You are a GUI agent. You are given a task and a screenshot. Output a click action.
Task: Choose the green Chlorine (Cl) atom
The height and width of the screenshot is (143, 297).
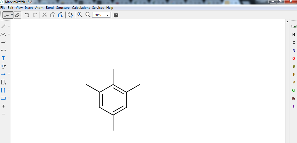[294, 90]
